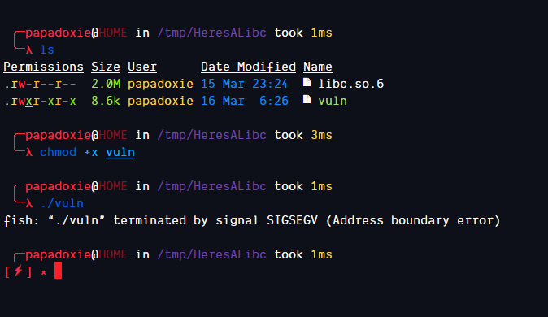The height and width of the screenshot is (317, 548).
Task: Click the file icon beside vuln
Action: [x=307, y=100]
